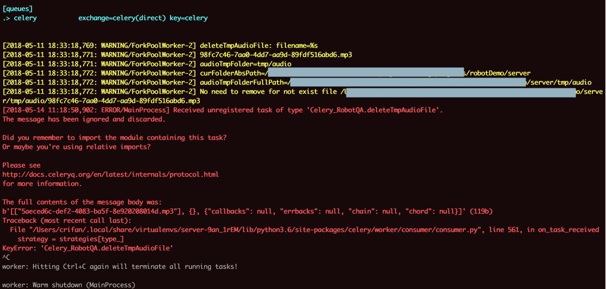Click 'The message has been ignored' line
Screen dimensions: 606x289
[84, 119]
